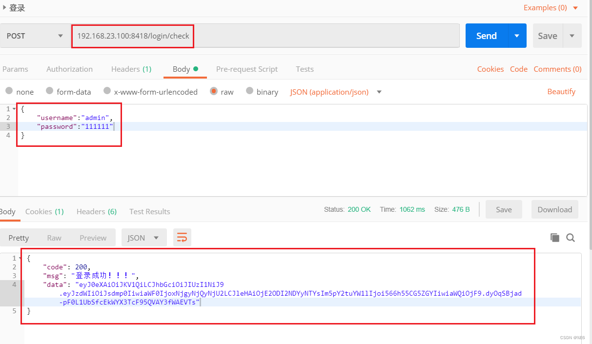
Task: Expand the Save button split-arrow options
Action: 572,36
